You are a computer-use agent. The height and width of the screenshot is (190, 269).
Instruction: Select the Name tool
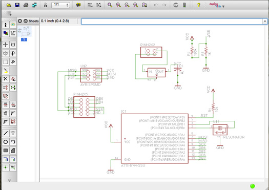click(x=6, y=104)
